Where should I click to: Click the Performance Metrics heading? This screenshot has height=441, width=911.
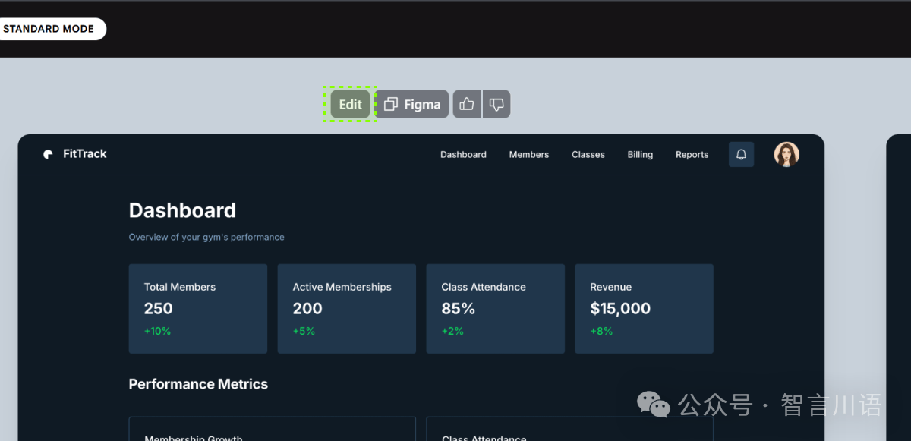click(198, 384)
